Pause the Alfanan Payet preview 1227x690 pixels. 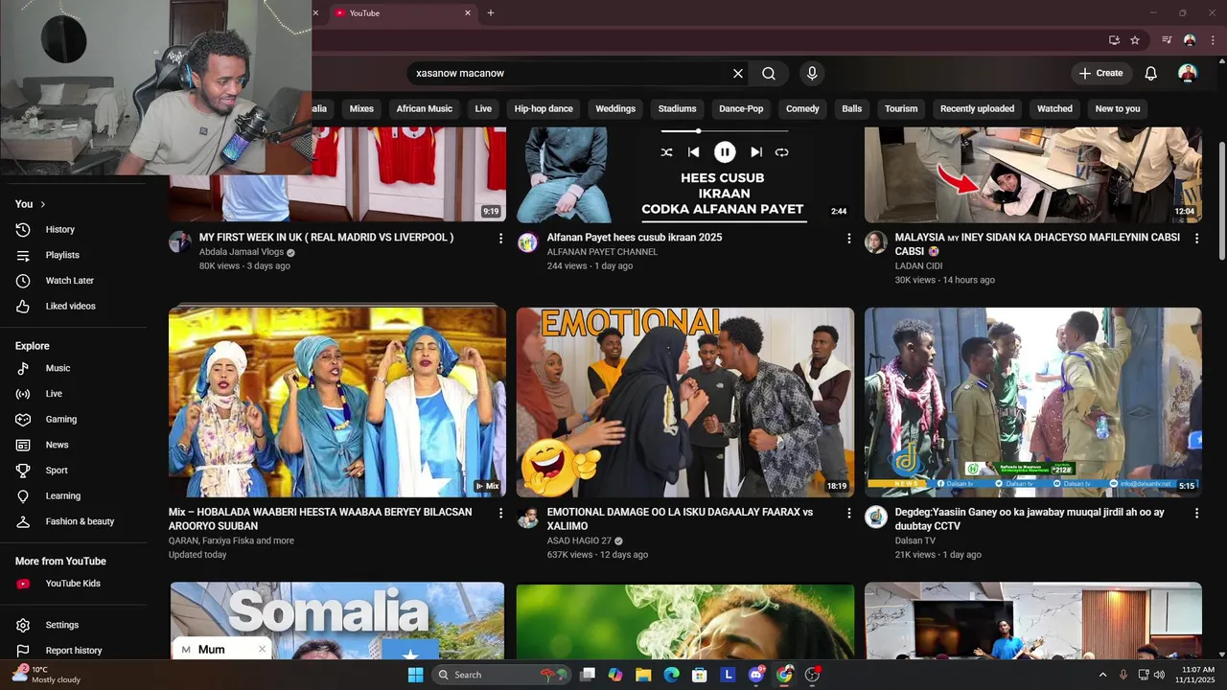725,152
